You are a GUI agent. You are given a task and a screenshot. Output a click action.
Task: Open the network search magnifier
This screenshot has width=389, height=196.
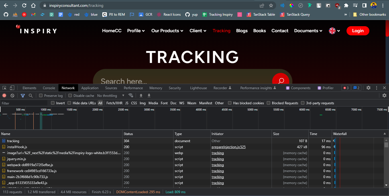click(30, 96)
